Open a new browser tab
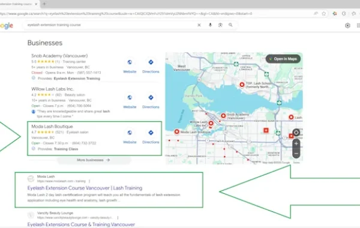Image resolution: width=360 pixels, height=228 pixels. click(44, 4)
